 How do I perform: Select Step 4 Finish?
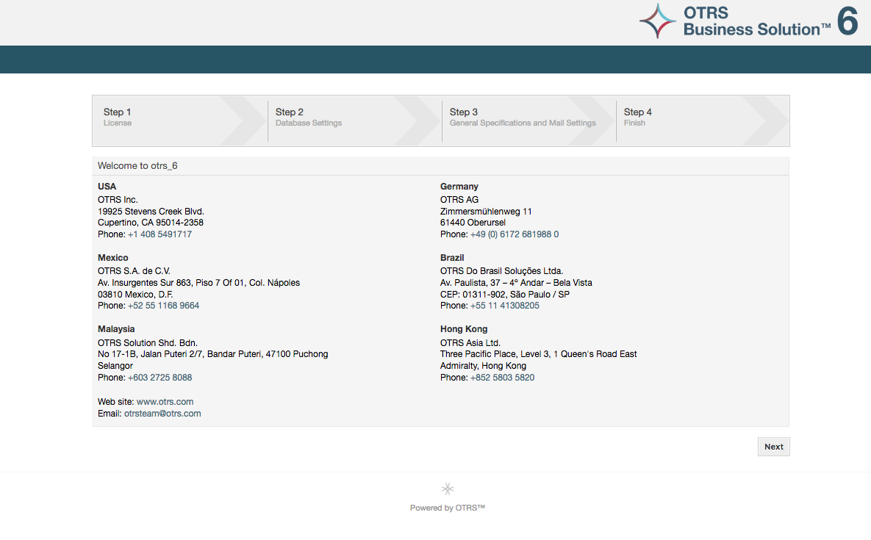coord(637,118)
